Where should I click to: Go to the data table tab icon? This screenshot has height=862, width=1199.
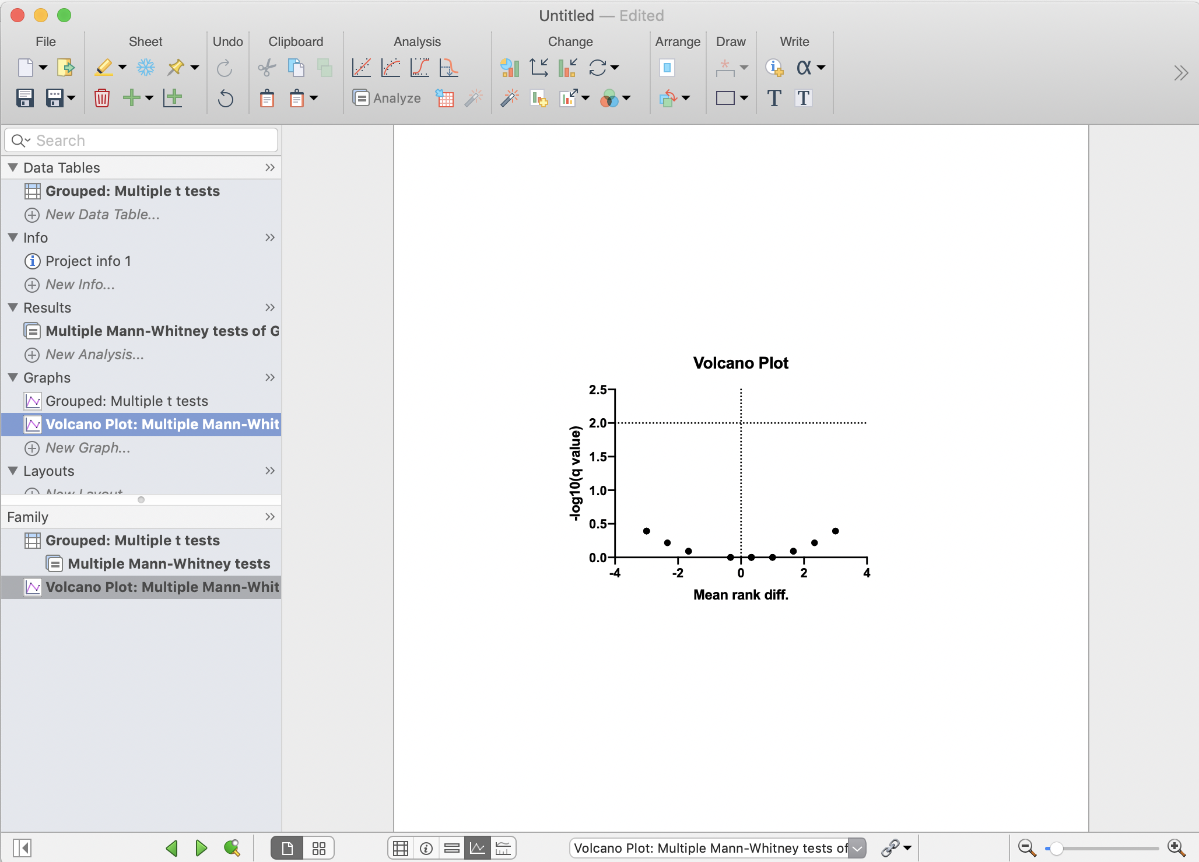click(401, 848)
